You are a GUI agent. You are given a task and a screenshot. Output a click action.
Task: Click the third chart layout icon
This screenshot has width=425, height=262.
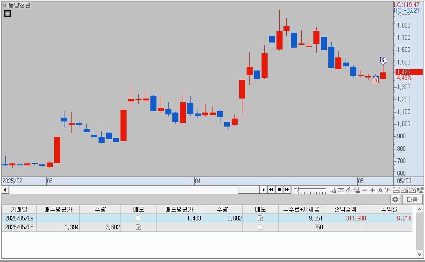click(412, 190)
